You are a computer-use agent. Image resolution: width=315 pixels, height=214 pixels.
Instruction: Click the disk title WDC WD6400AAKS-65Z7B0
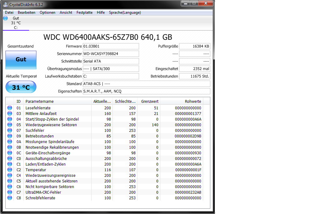pos(91,37)
